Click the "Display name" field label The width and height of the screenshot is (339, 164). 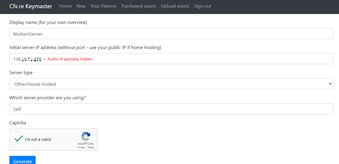pyautogui.click(x=48, y=22)
